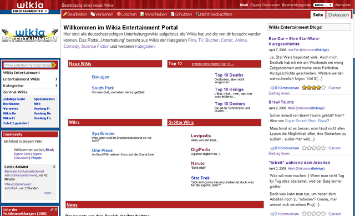Click the red Löschen delete icon

click(x=119, y=14)
